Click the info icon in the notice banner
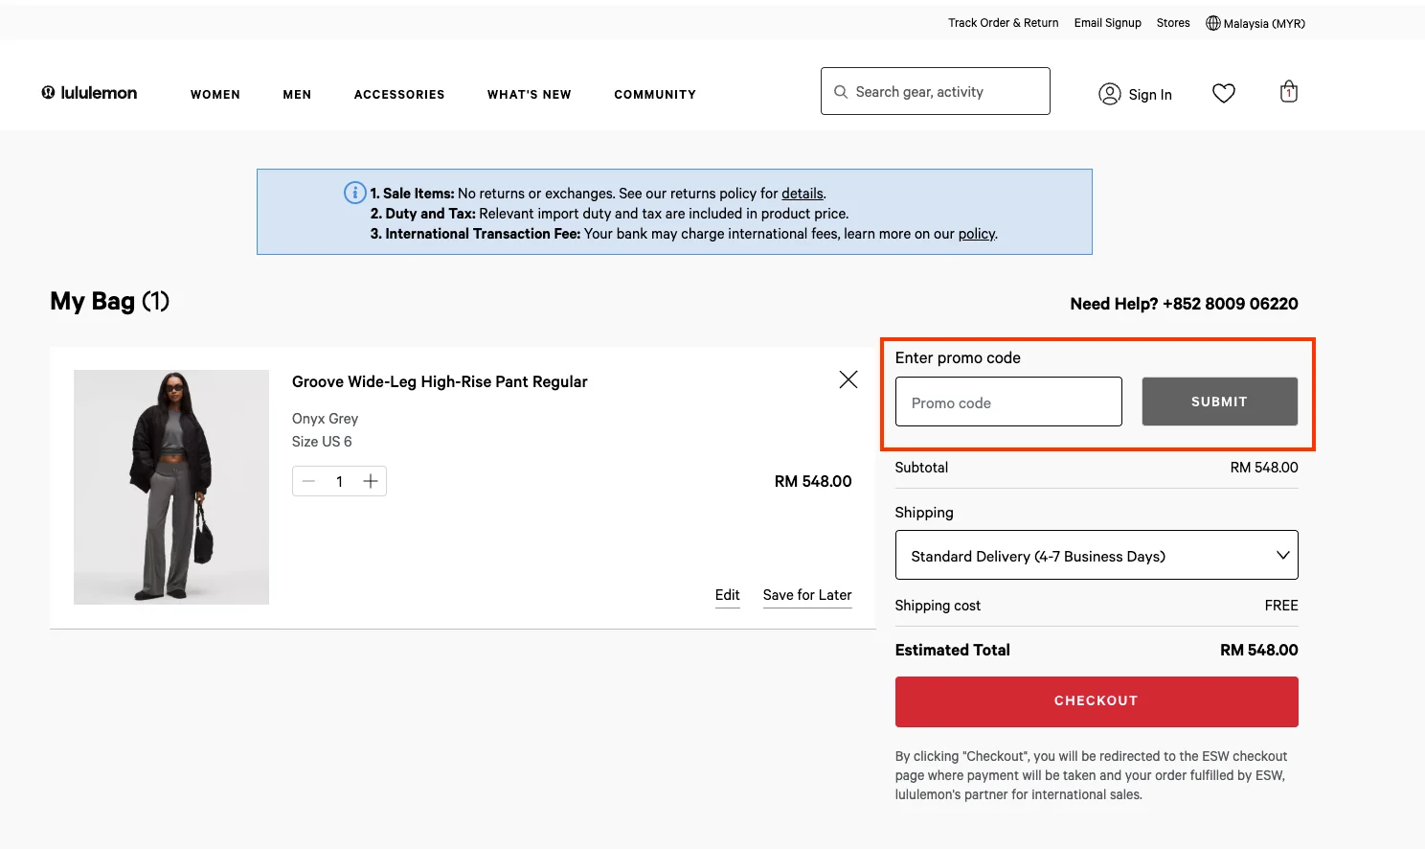1425x849 pixels. (354, 193)
